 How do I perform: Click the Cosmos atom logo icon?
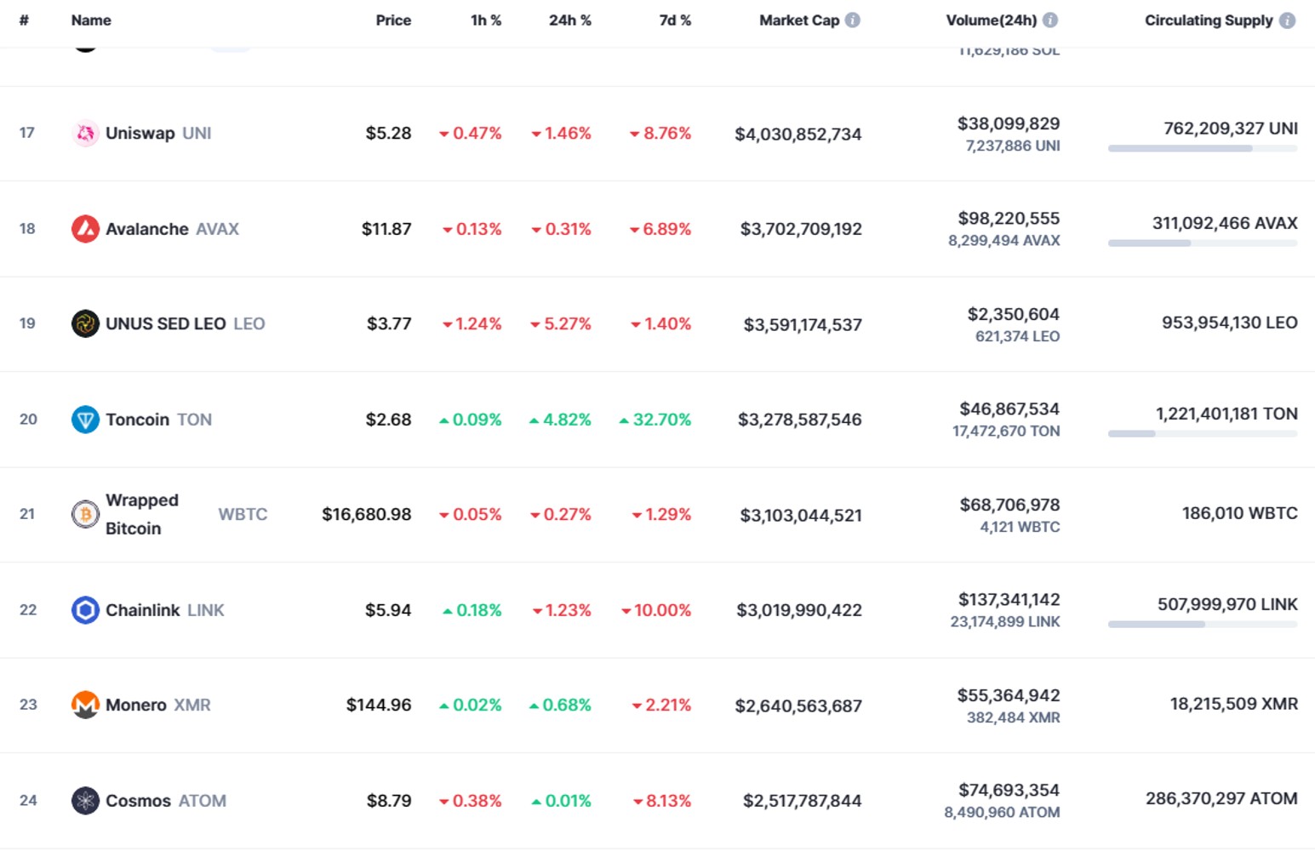pos(85,801)
